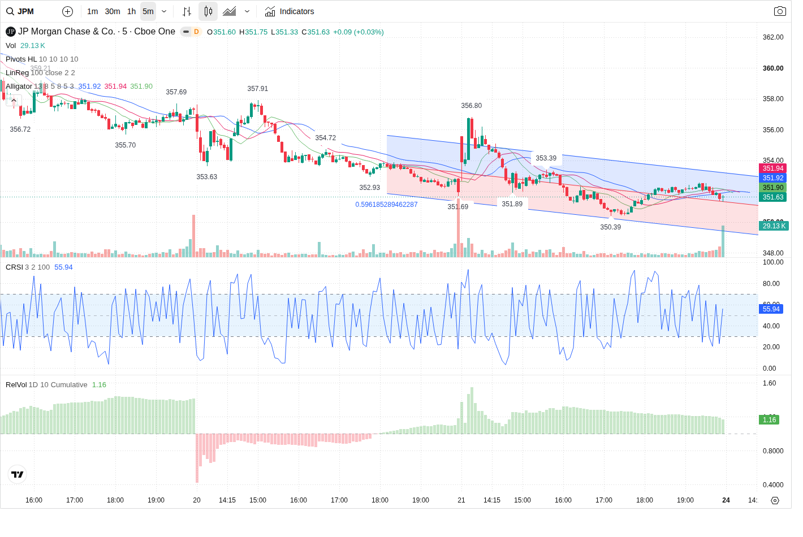Click the 360.00 price axis label
The height and width of the screenshot is (537, 803).
pyautogui.click(x=773, y=68)
